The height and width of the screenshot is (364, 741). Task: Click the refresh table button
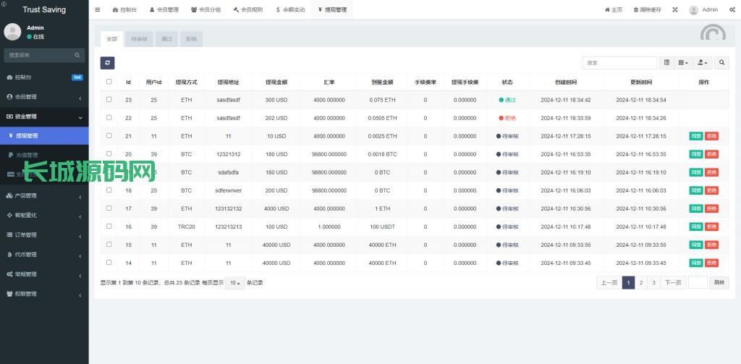point(107,63)
